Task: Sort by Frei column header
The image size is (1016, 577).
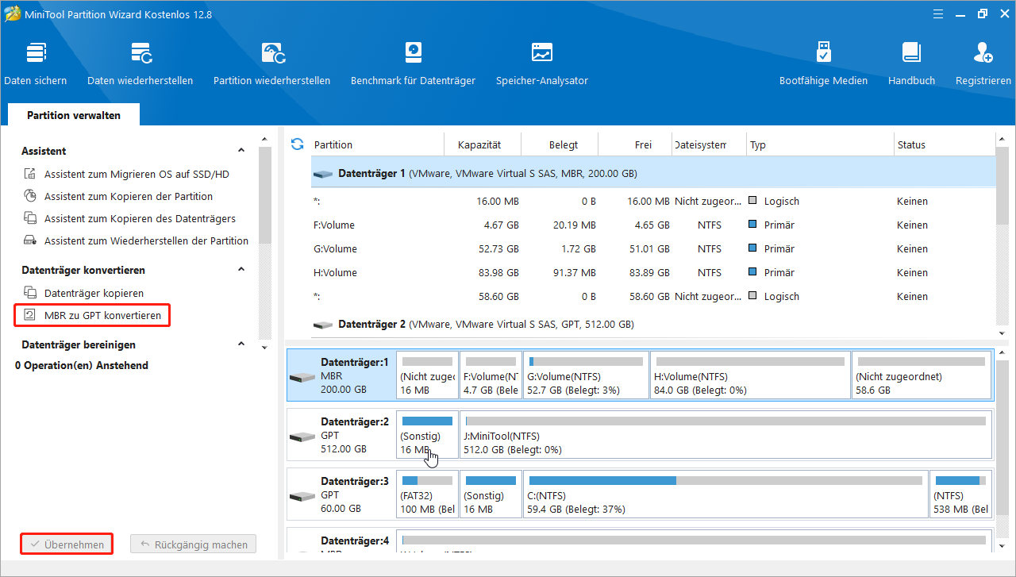Action: 636,144
